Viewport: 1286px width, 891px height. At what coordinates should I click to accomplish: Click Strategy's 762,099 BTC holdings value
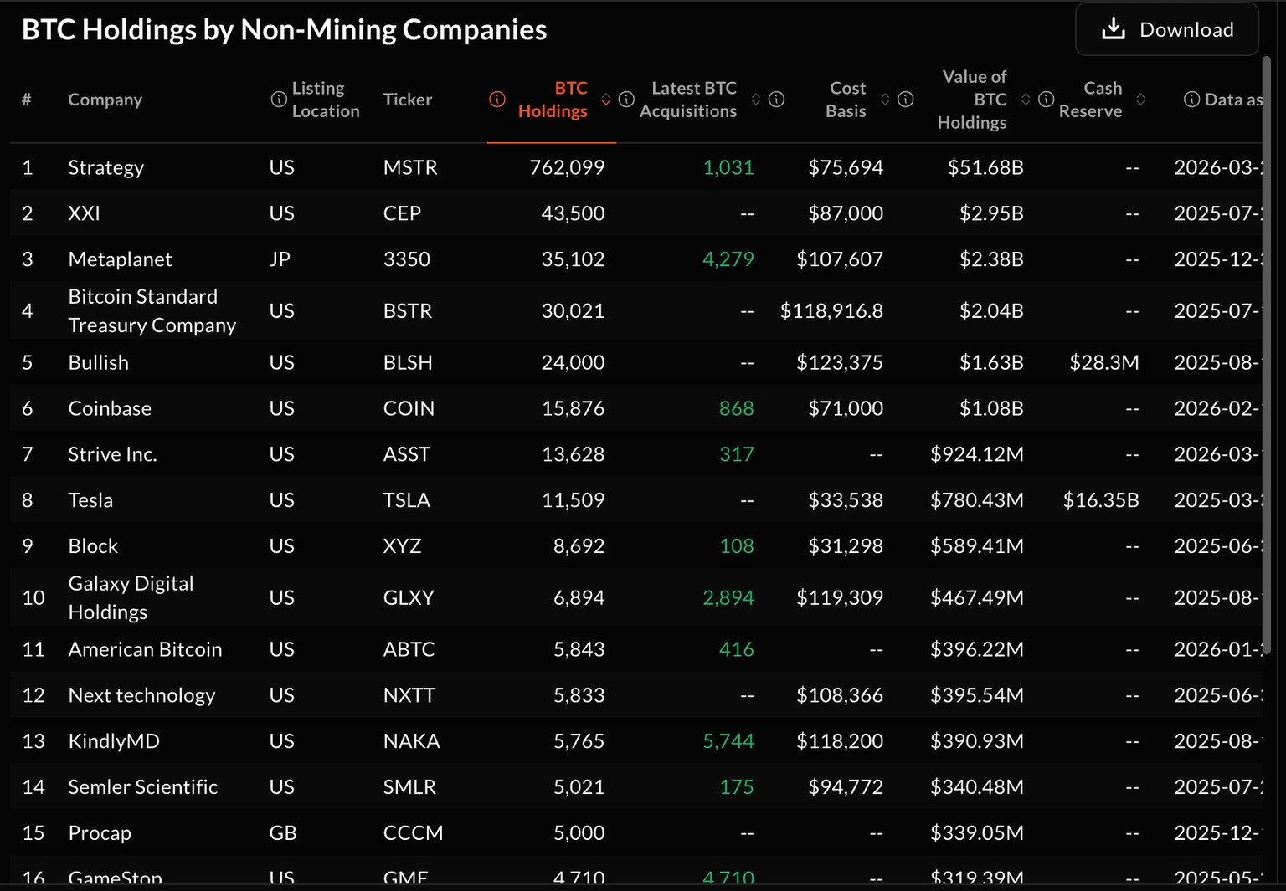click(x=567, y=167)
